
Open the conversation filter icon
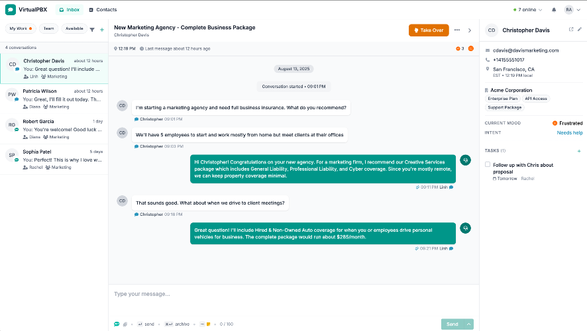coord(92,30)
